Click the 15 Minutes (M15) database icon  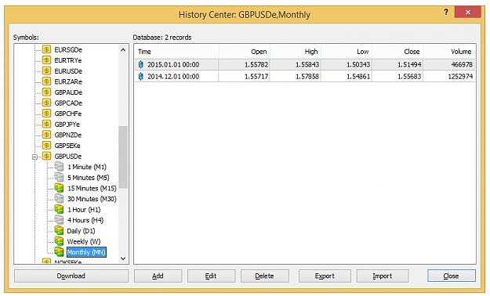point(59,188)
